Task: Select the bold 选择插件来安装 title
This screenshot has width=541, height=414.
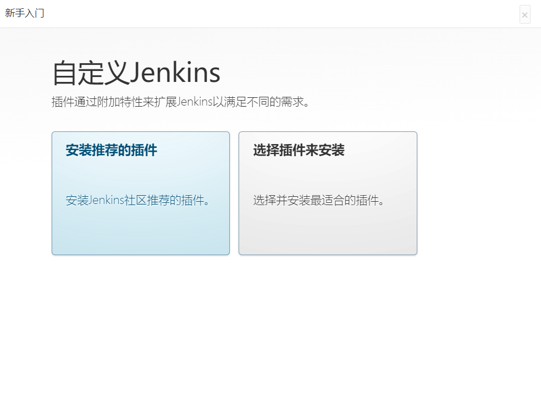Action: click(299, 150)
